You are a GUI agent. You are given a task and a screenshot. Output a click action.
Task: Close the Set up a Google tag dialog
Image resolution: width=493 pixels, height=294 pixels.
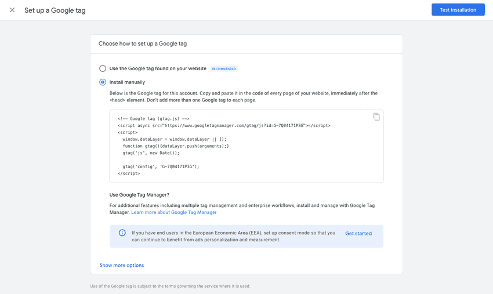[12, 10]
